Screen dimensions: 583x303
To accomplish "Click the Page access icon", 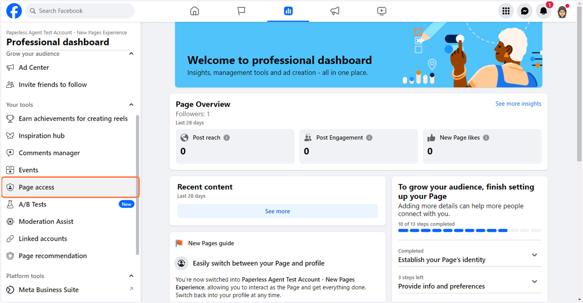I will tap(10, 187).
